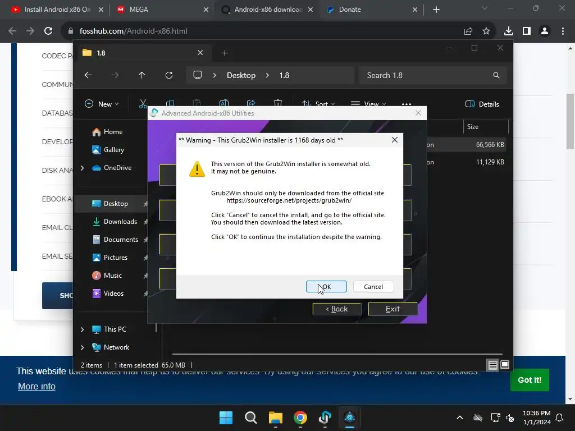Open the See more ellipsis menu in Explorer
Viewport: 575px width, 431px height.
pyautogui.click(x=407, y=104)
